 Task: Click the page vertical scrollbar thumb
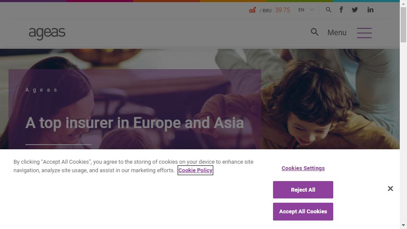click(x=403, y=25)
